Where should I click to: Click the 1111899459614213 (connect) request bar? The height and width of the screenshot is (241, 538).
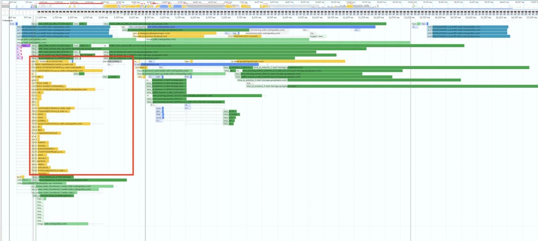click(x=242, y=36)
